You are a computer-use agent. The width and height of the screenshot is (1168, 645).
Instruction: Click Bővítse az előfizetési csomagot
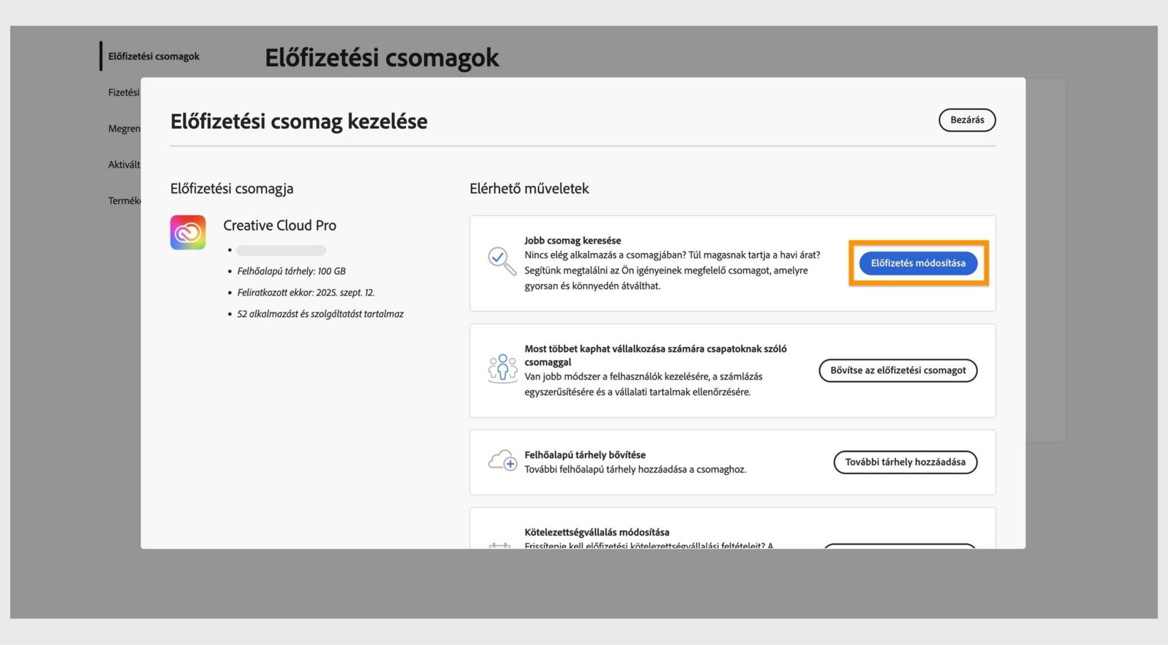tap(899, 370)
